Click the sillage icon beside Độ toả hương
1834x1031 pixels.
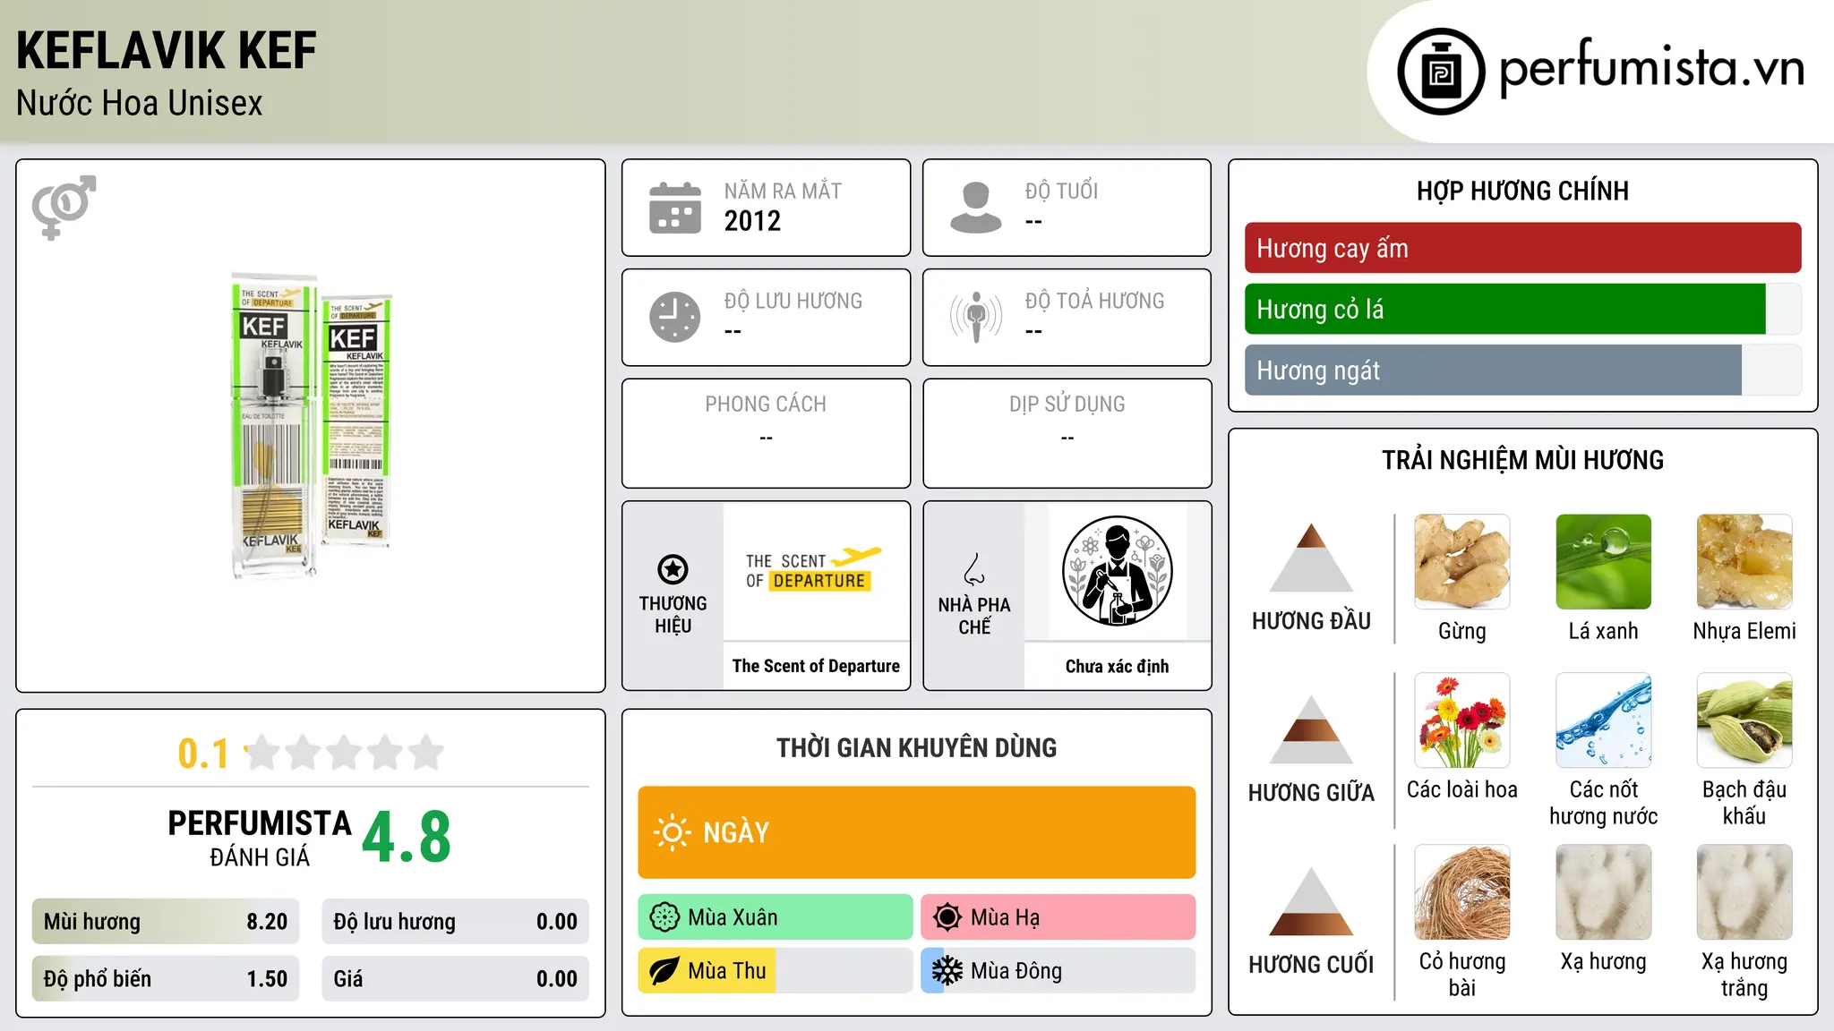[976, 317]
